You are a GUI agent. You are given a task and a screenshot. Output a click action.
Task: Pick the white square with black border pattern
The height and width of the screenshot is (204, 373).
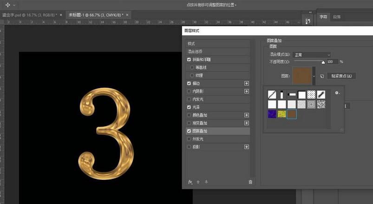pos(301,95)
